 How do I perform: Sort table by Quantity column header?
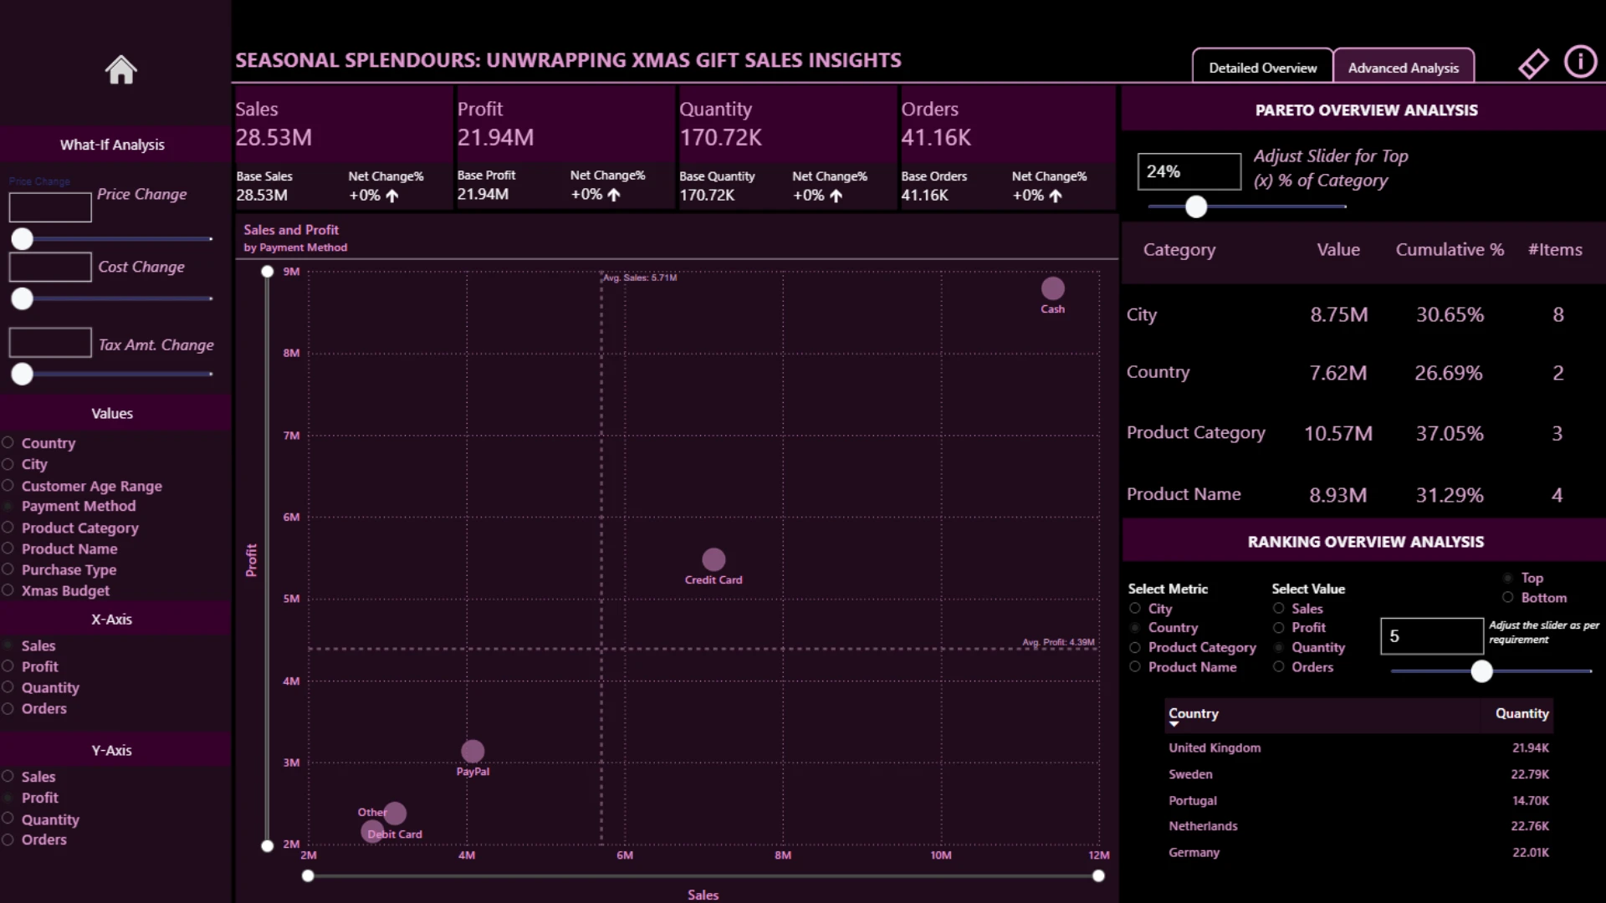click(1522, 713)
